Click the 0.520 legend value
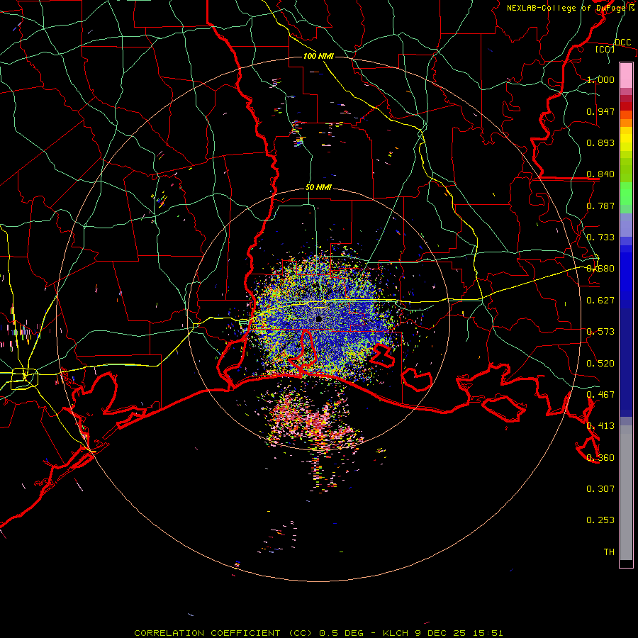Viewport: 638px width, 638px height. (x=600, y=364)
